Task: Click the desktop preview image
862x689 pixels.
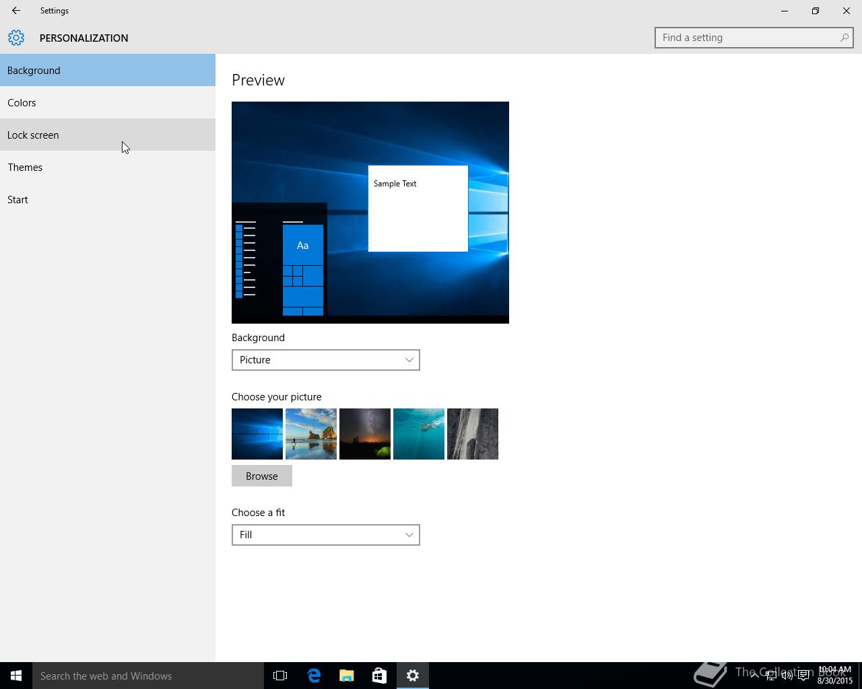Action: [370, 213]
